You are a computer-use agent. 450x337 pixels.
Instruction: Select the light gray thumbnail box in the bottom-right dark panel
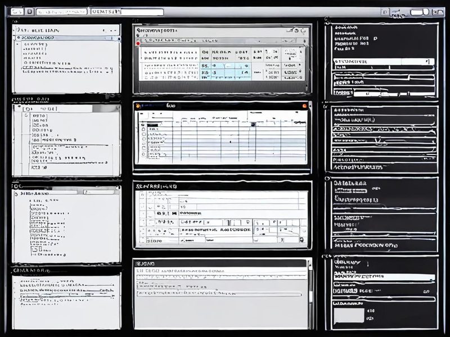349,315
